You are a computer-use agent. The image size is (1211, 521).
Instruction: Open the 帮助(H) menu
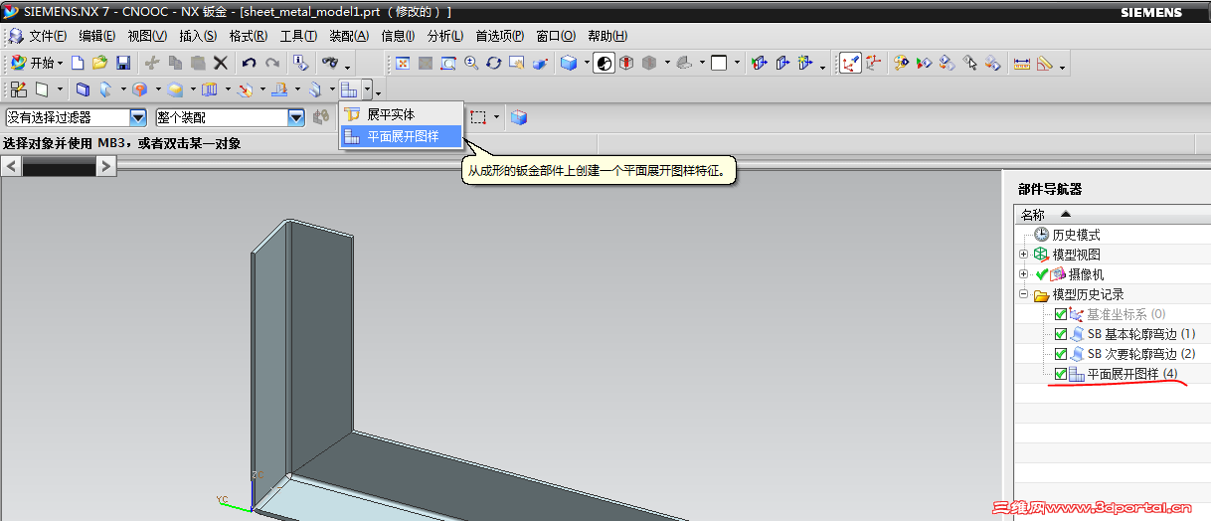[607, 36]
